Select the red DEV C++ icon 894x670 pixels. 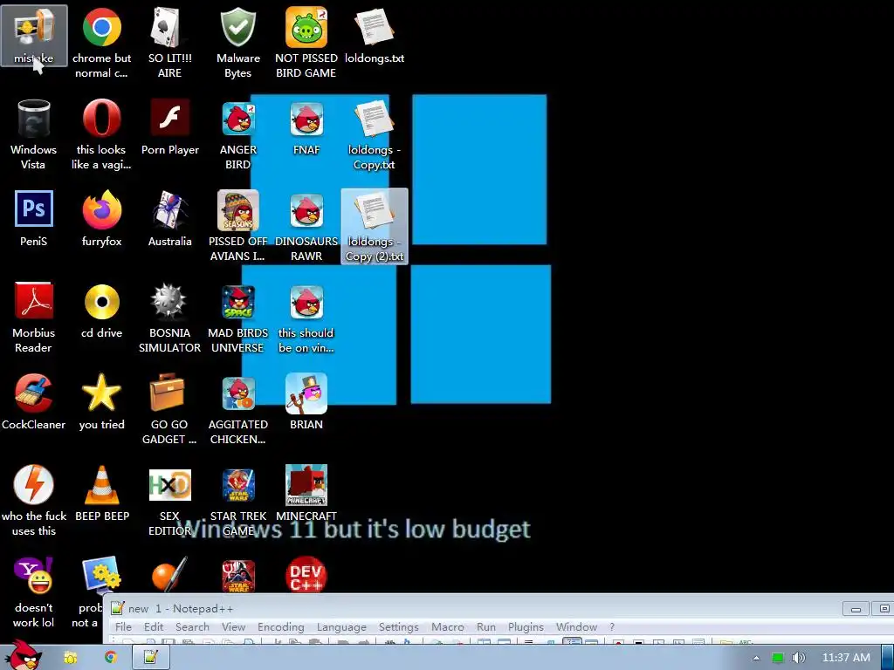306,574
